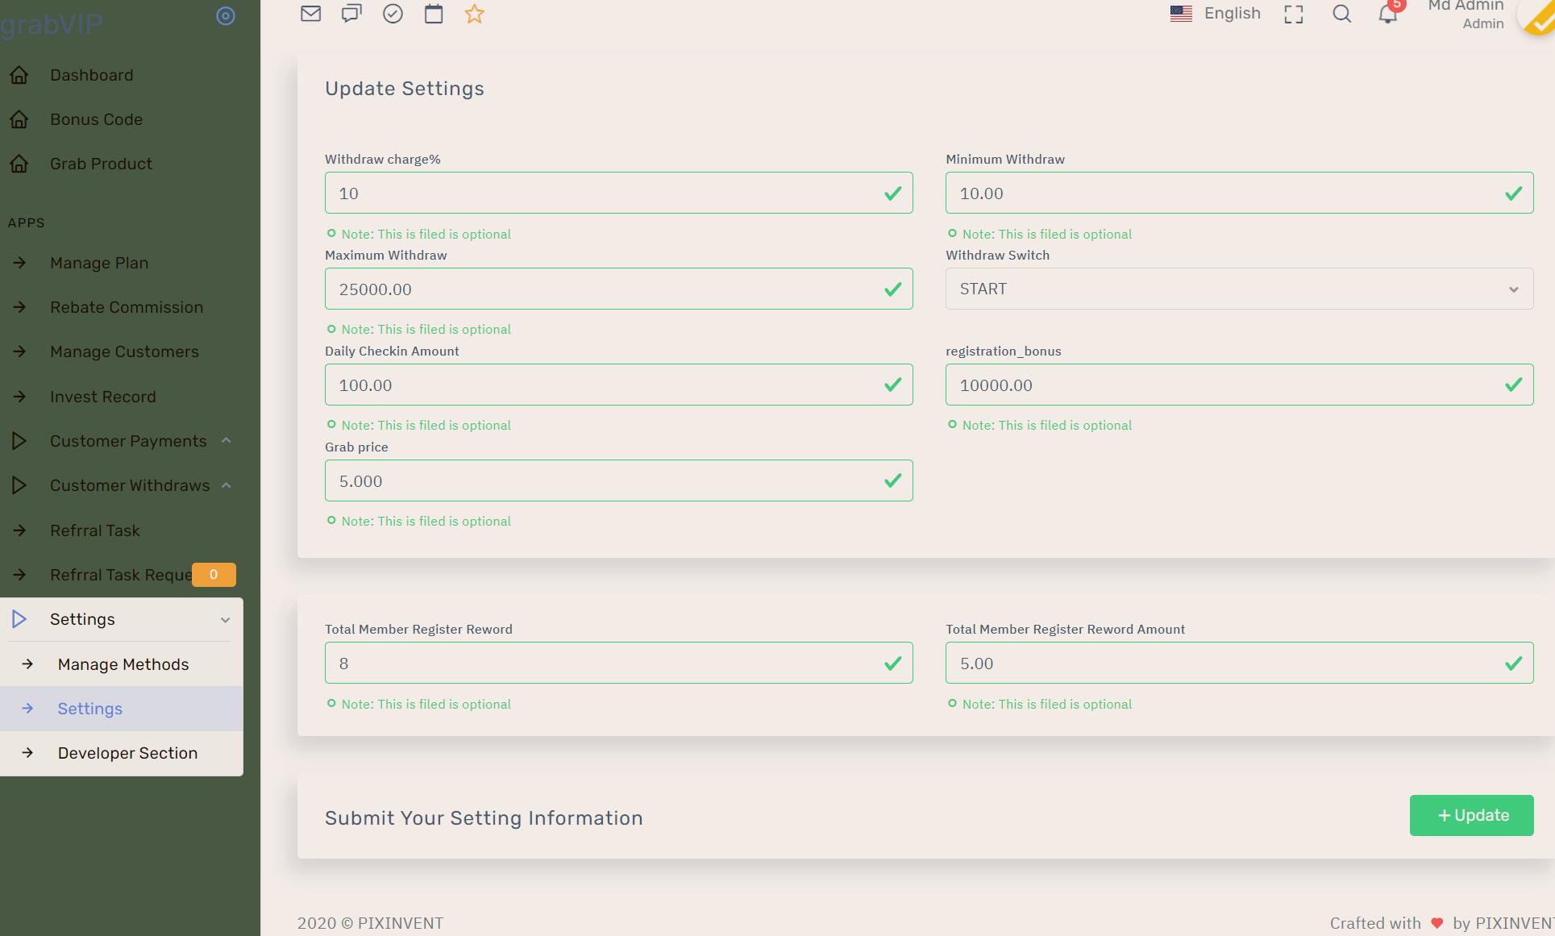Viewport: 1555px width, 936px height.
Task: Click arrow icon beside Manage Customers
Action: point(19,352)
